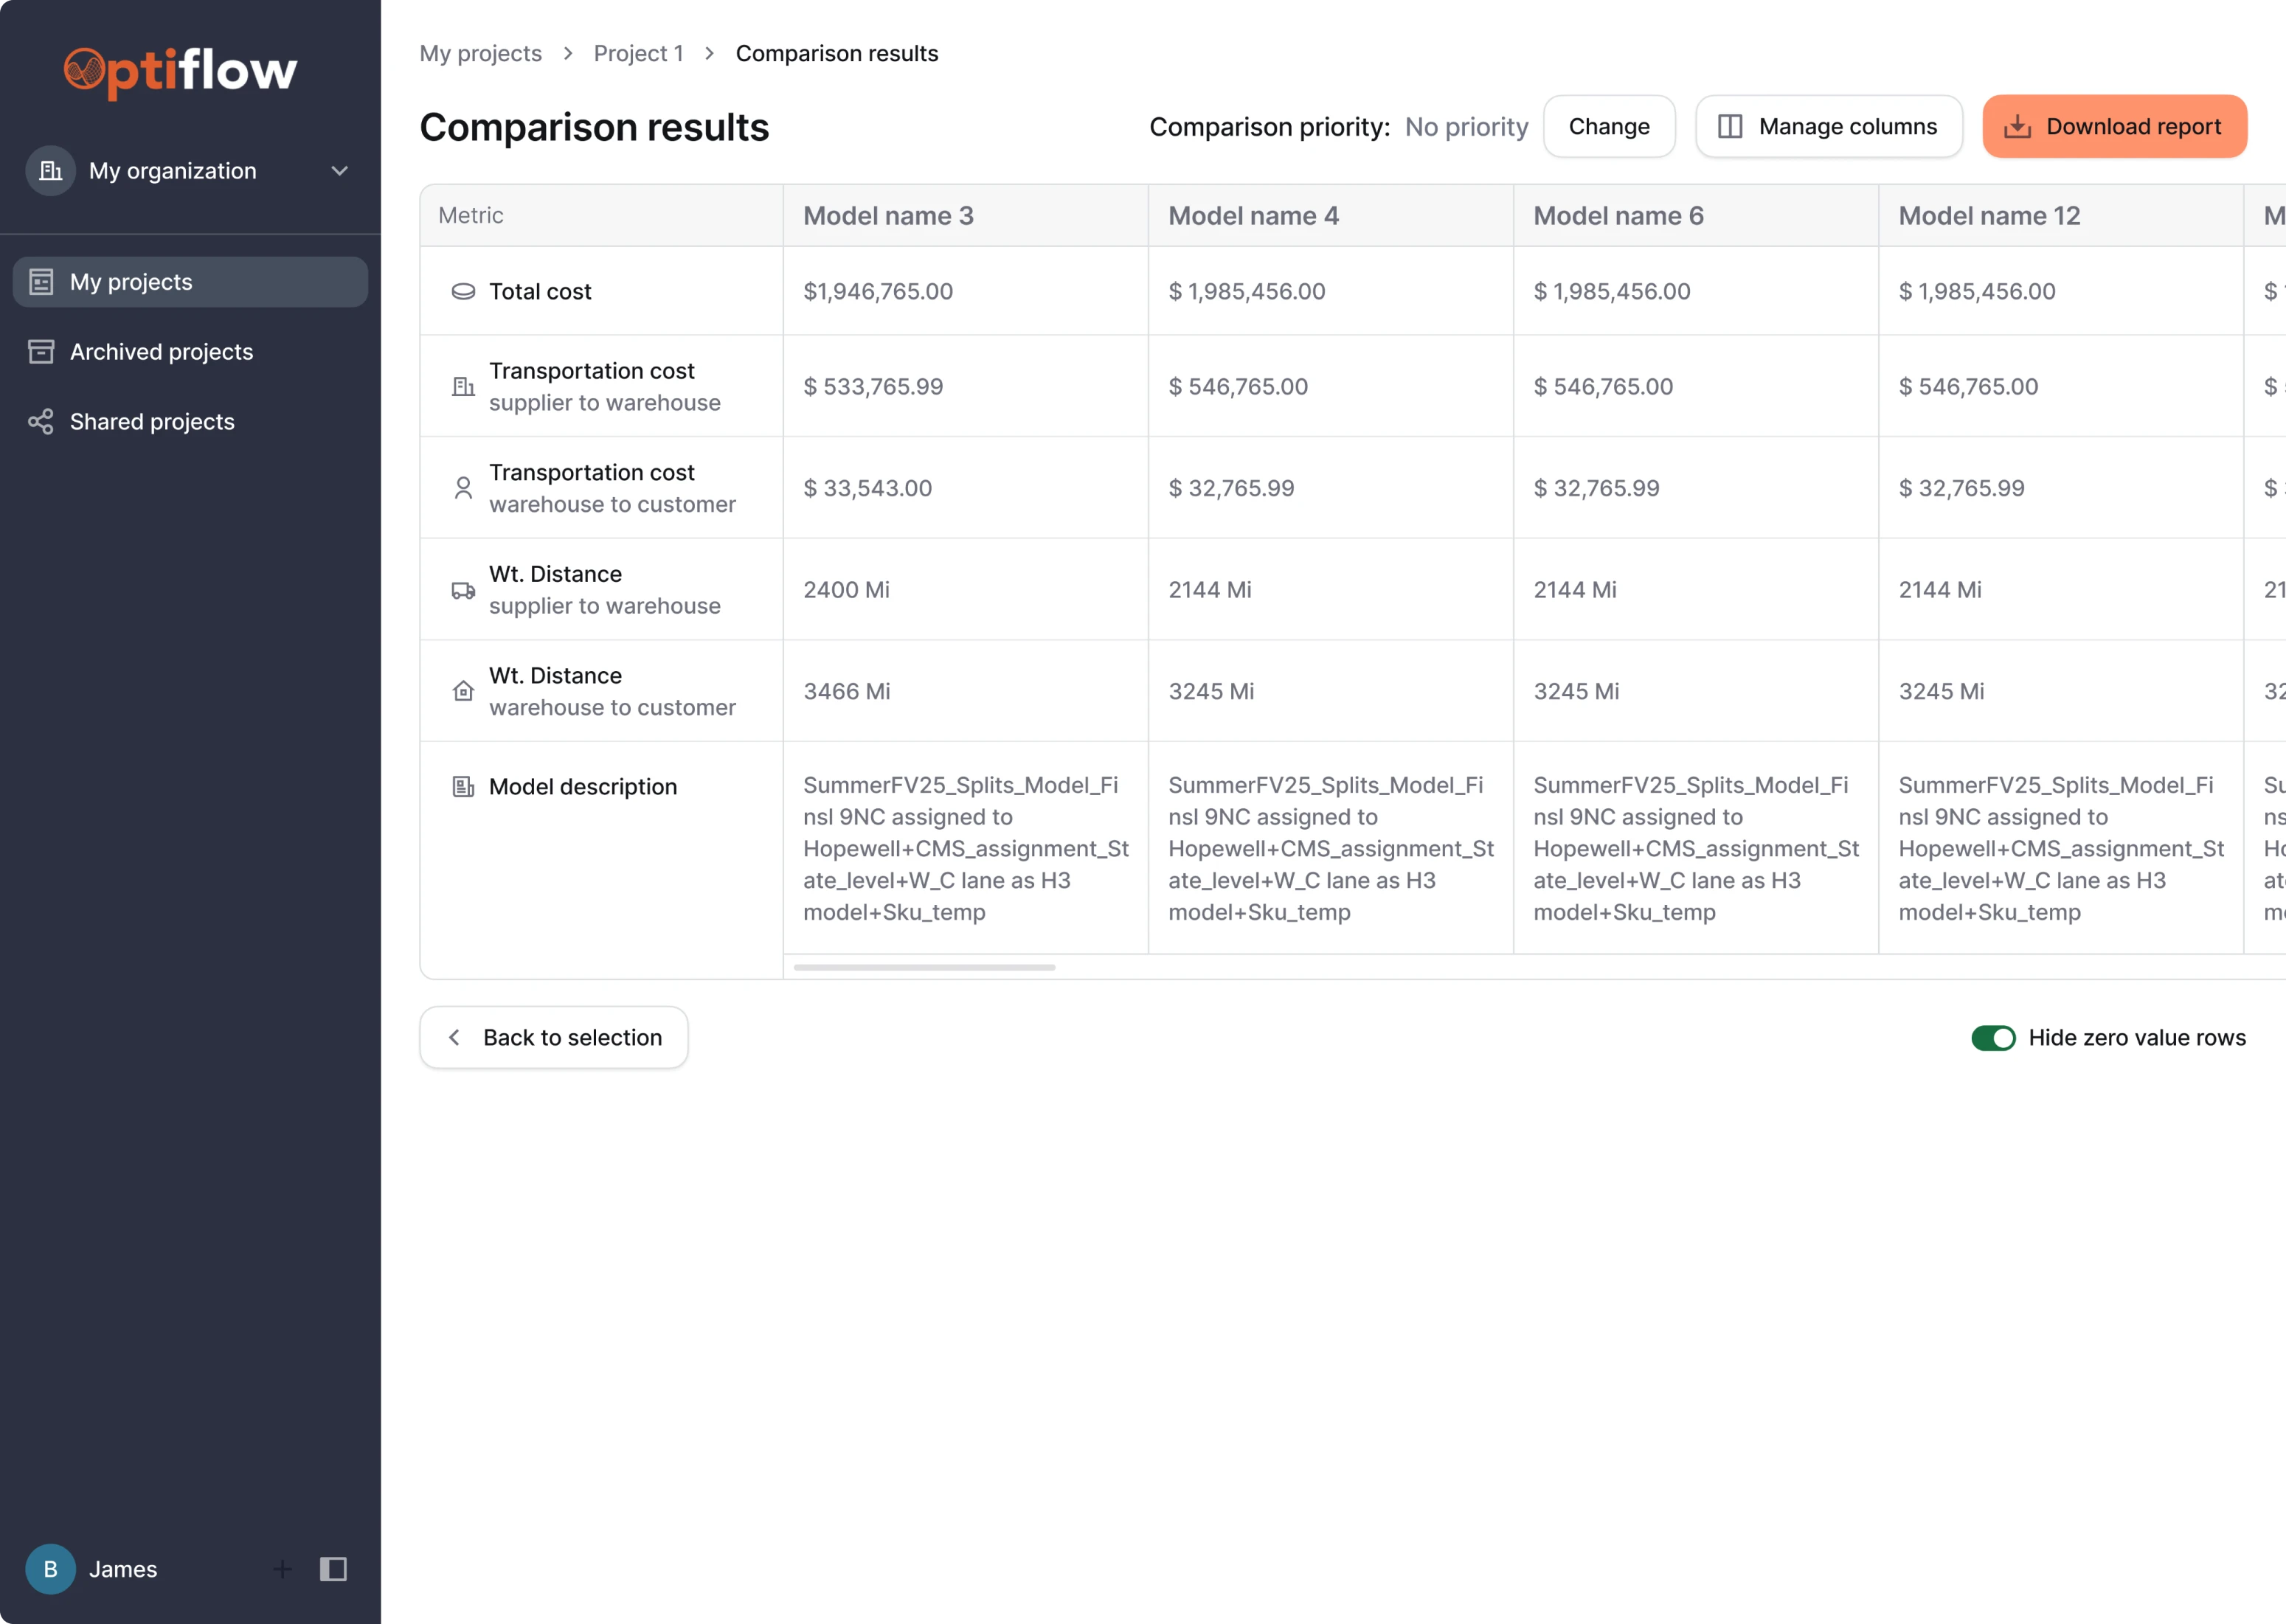
Task: Click the plus icon next to James
Action: click(x=282, y=1569)
